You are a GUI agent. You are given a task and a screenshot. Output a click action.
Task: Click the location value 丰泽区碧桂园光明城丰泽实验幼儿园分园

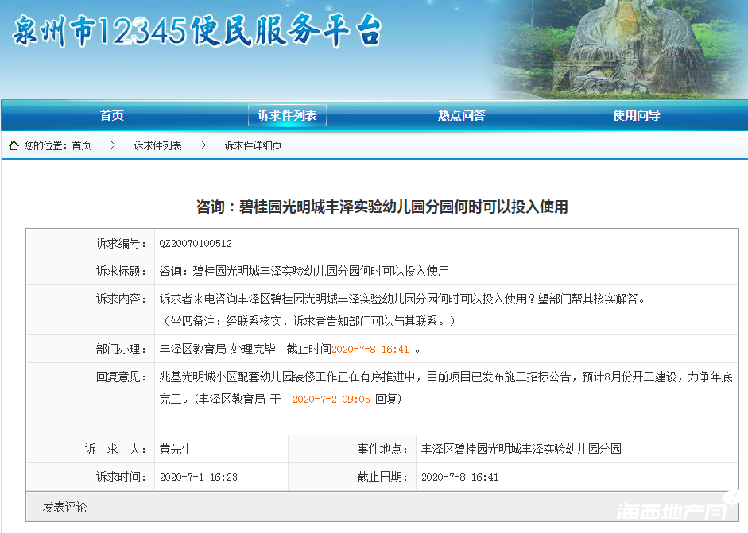[x=521, y=449]
